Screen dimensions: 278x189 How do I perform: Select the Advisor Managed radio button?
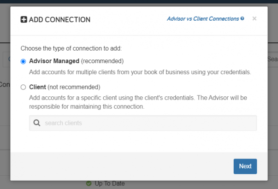tap(23, 61)
